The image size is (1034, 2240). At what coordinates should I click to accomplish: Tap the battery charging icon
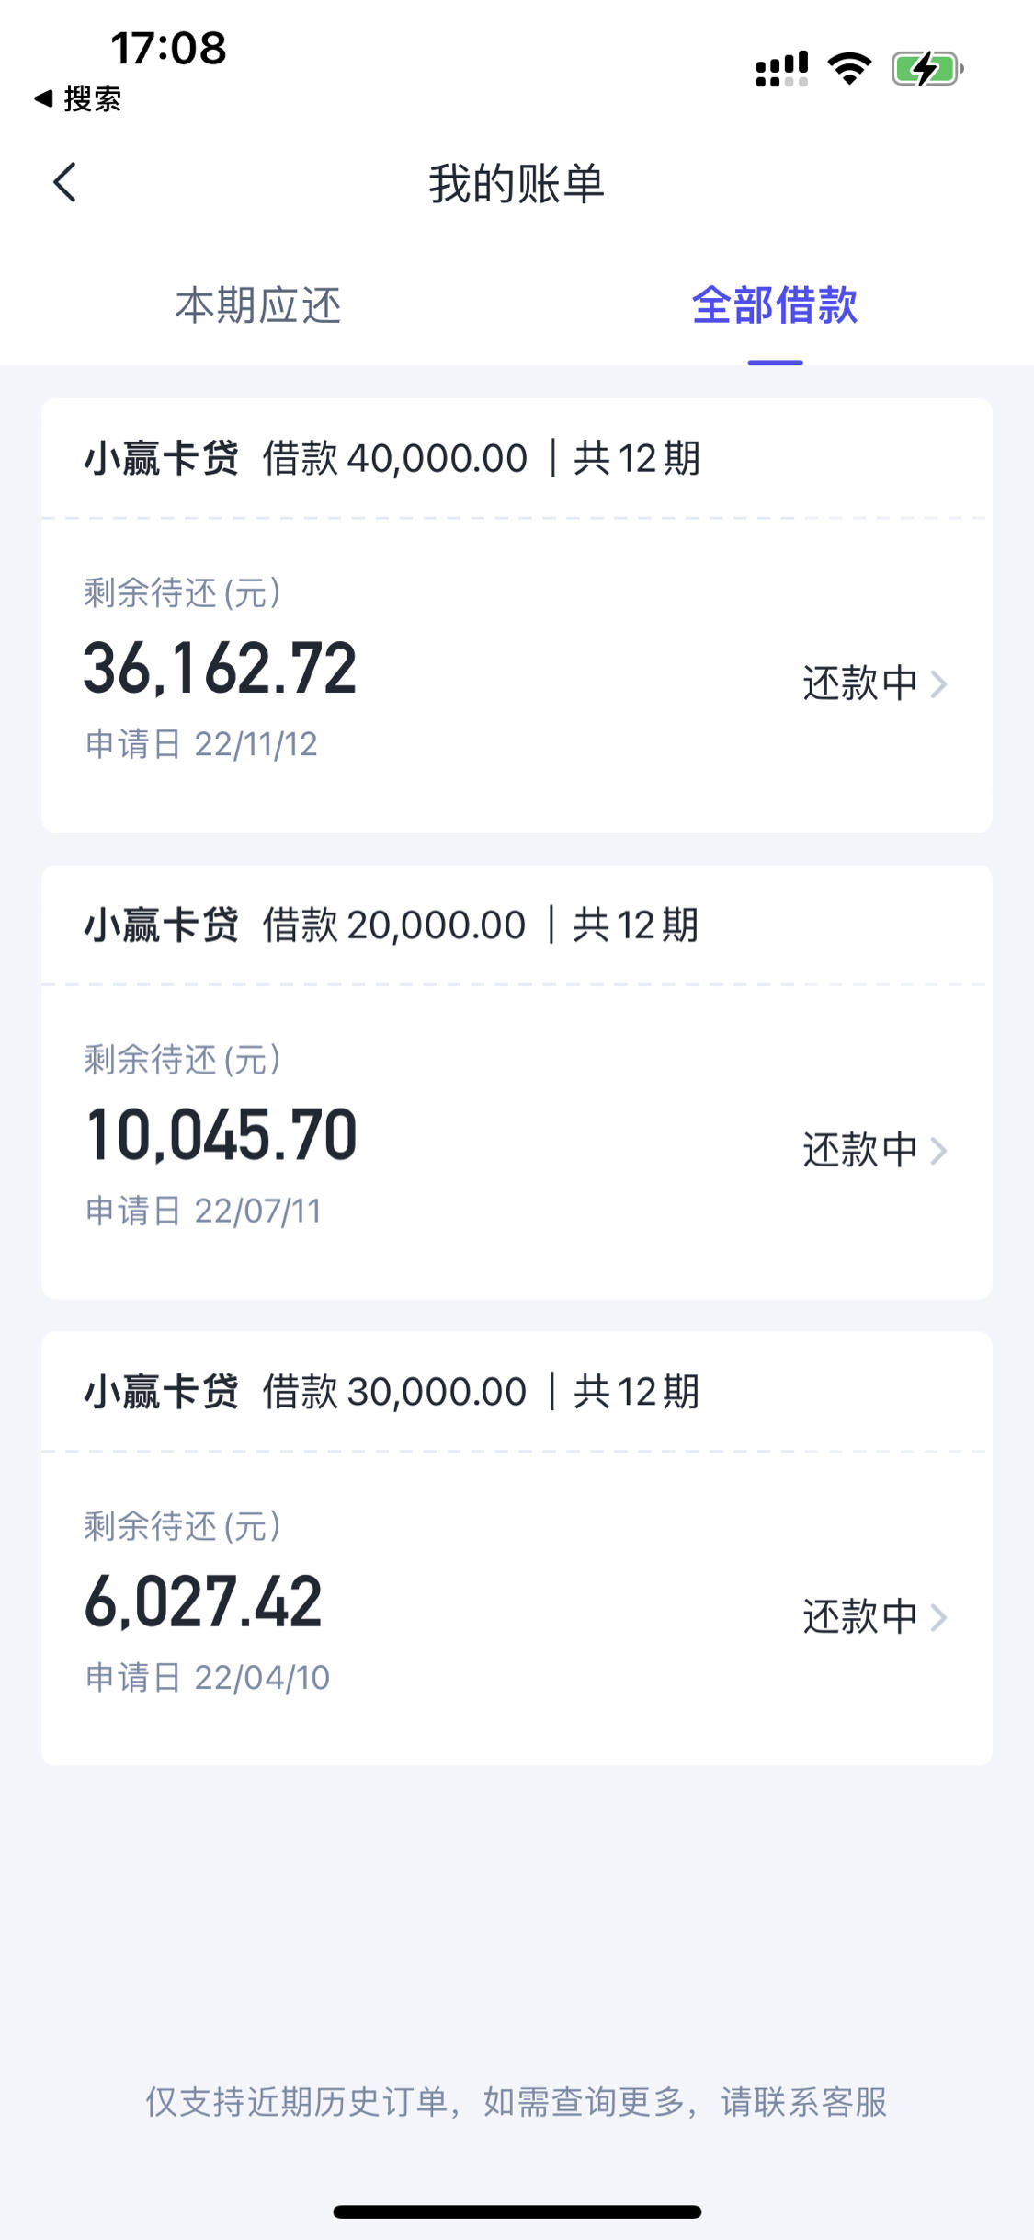(x=926, y=68)
